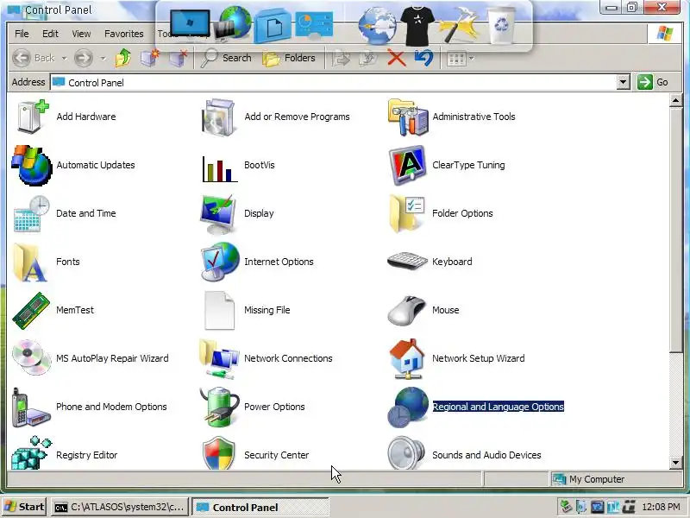Open the black t-shirt dock icon

point(417,25)
